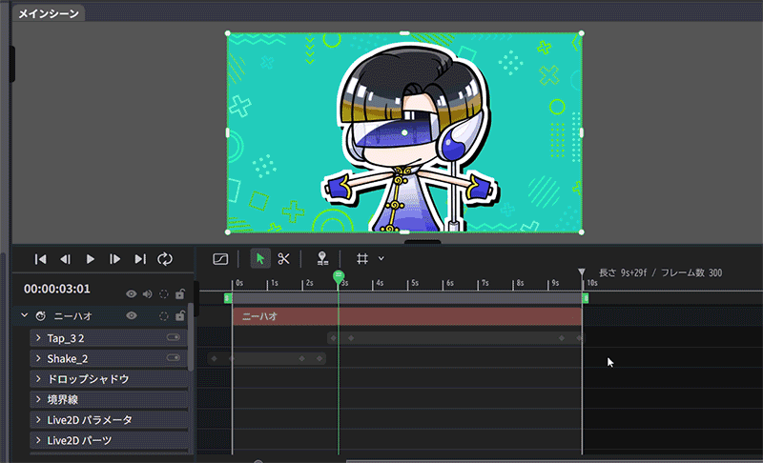Image resolution: width=763 pixels, height=463 pixels.
Task: Toggle the Shake_2 track switch
Action: coord(174,358)
